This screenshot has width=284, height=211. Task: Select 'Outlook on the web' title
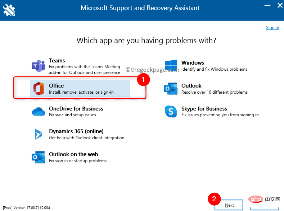[x=73, y=154]
